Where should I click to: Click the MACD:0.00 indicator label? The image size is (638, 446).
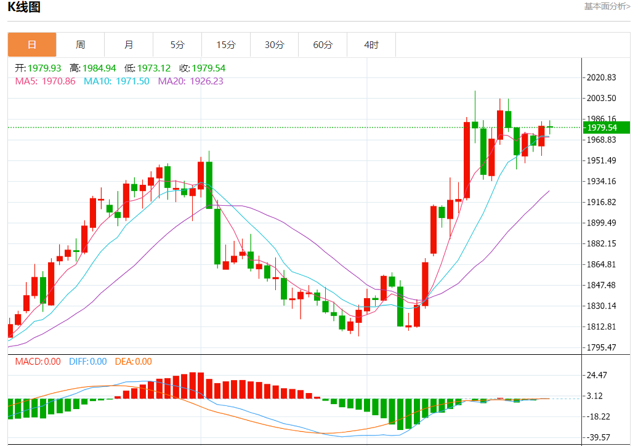[x=38, y=362]
